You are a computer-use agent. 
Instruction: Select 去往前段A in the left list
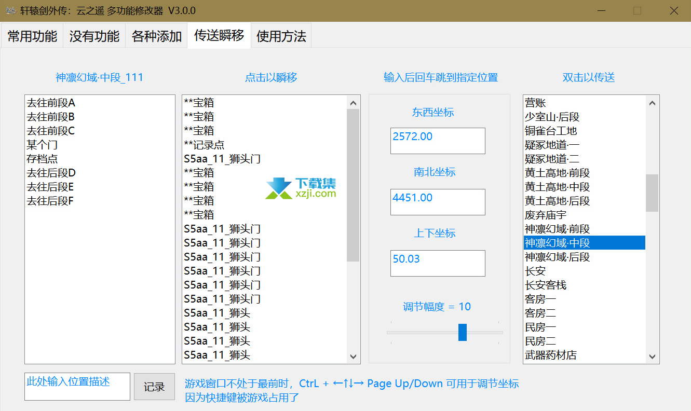tap(100, 103)
